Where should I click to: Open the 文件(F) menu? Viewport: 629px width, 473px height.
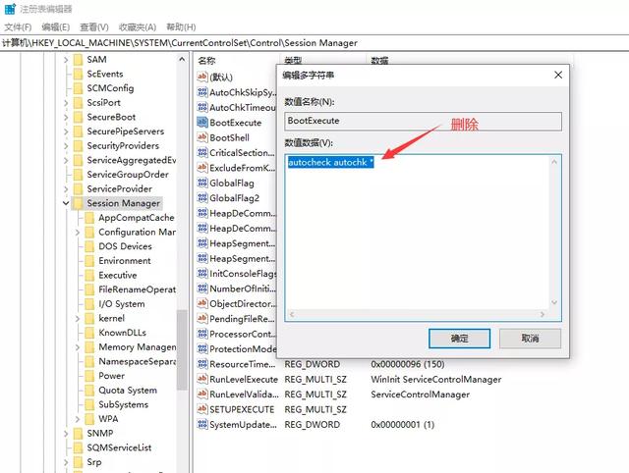click(x=18, y=27)
